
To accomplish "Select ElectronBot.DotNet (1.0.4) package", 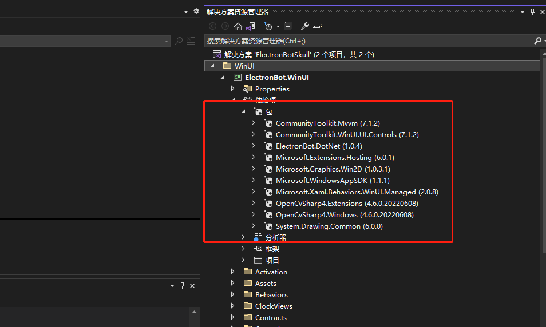I will coord(319,146).
